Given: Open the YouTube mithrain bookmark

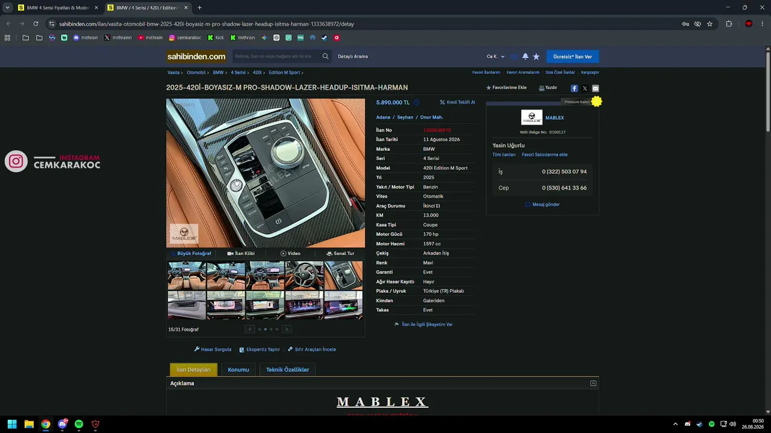Looking at the screenshot, I should (150, 37).
